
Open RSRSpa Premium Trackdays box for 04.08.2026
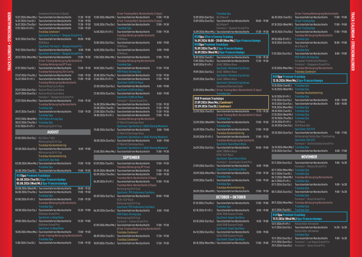tap(53, 179)
